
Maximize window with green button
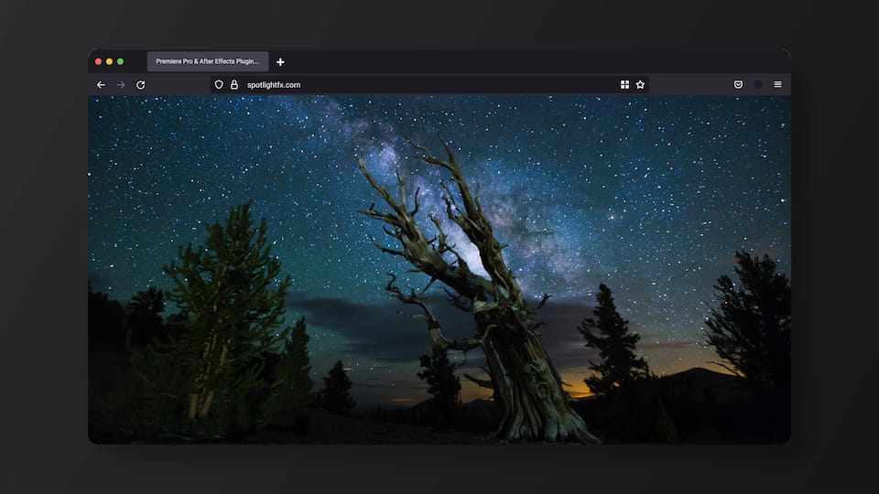click(120, 61)
